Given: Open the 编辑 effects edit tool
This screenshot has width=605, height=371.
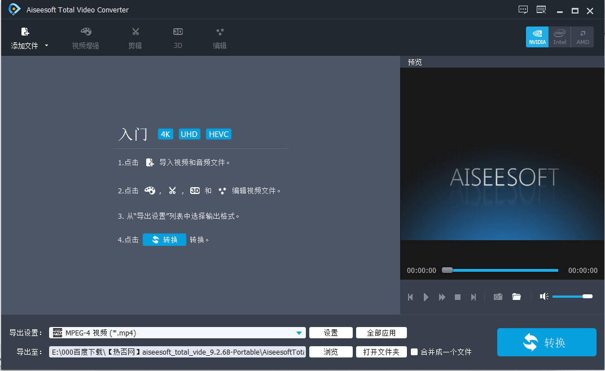Looking at the screenshot, I should (x=220, y=38).
